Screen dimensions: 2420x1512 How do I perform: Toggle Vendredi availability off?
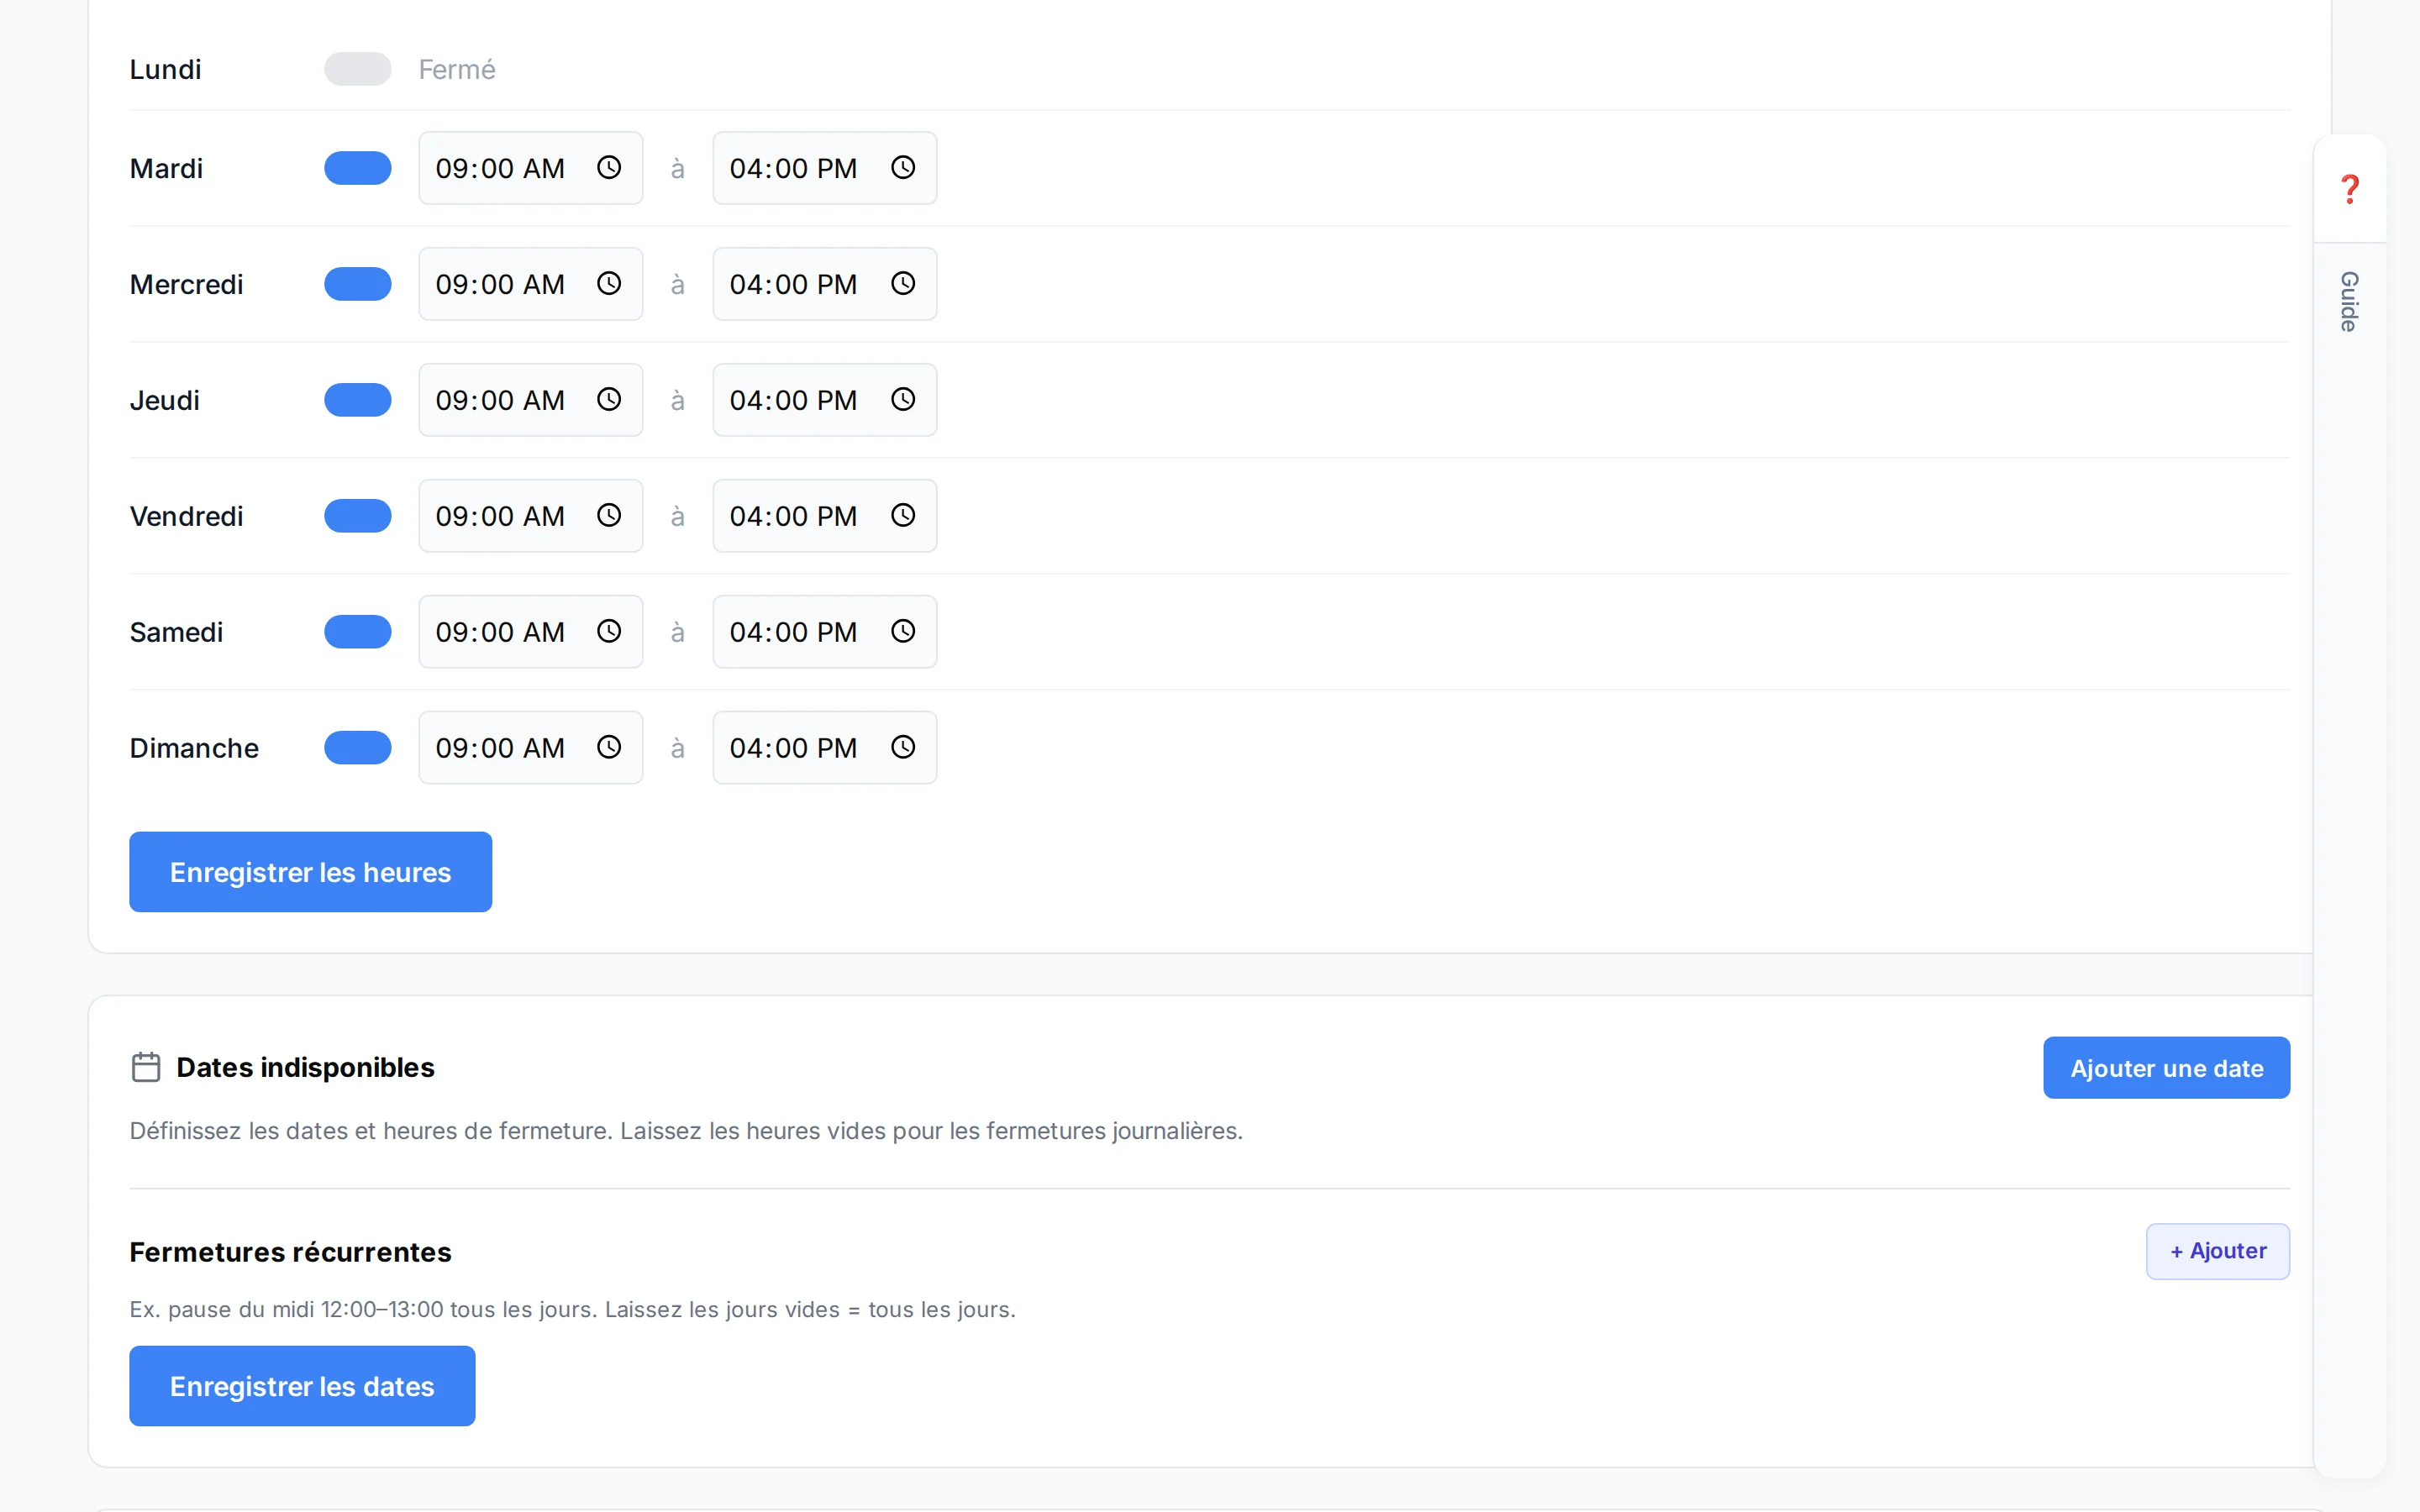coord(357,516)
